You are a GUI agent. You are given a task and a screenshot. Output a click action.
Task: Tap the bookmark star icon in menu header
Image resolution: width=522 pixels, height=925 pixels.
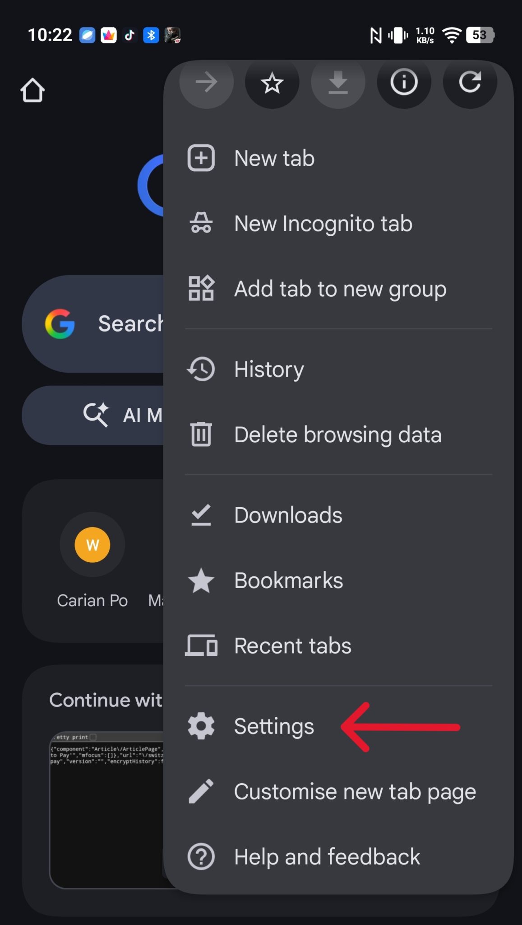[272, 83]
